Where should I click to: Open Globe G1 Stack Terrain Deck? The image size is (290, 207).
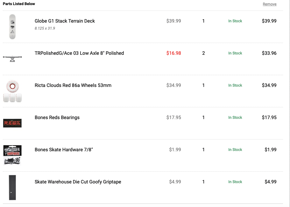65,21
